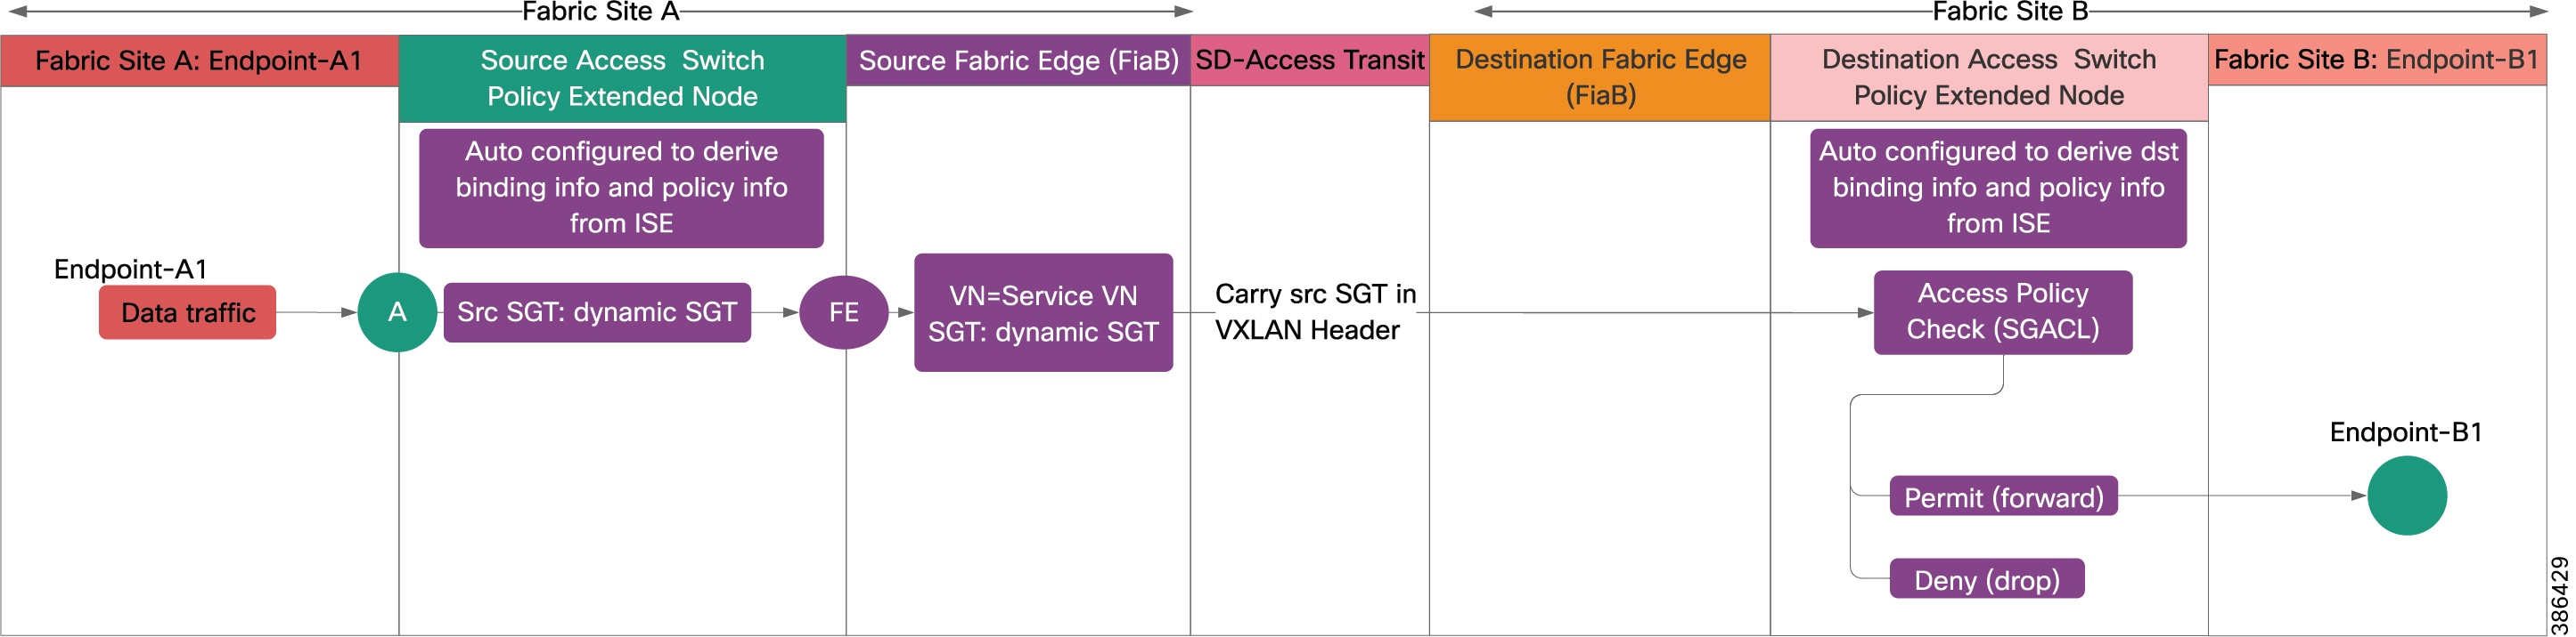2576x637 pixels.
Task: Click the green circle labeled A
Action: (397, 312)
